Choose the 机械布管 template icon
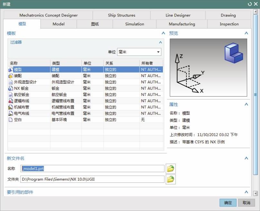Screen dimensions: 260x211 11,107
